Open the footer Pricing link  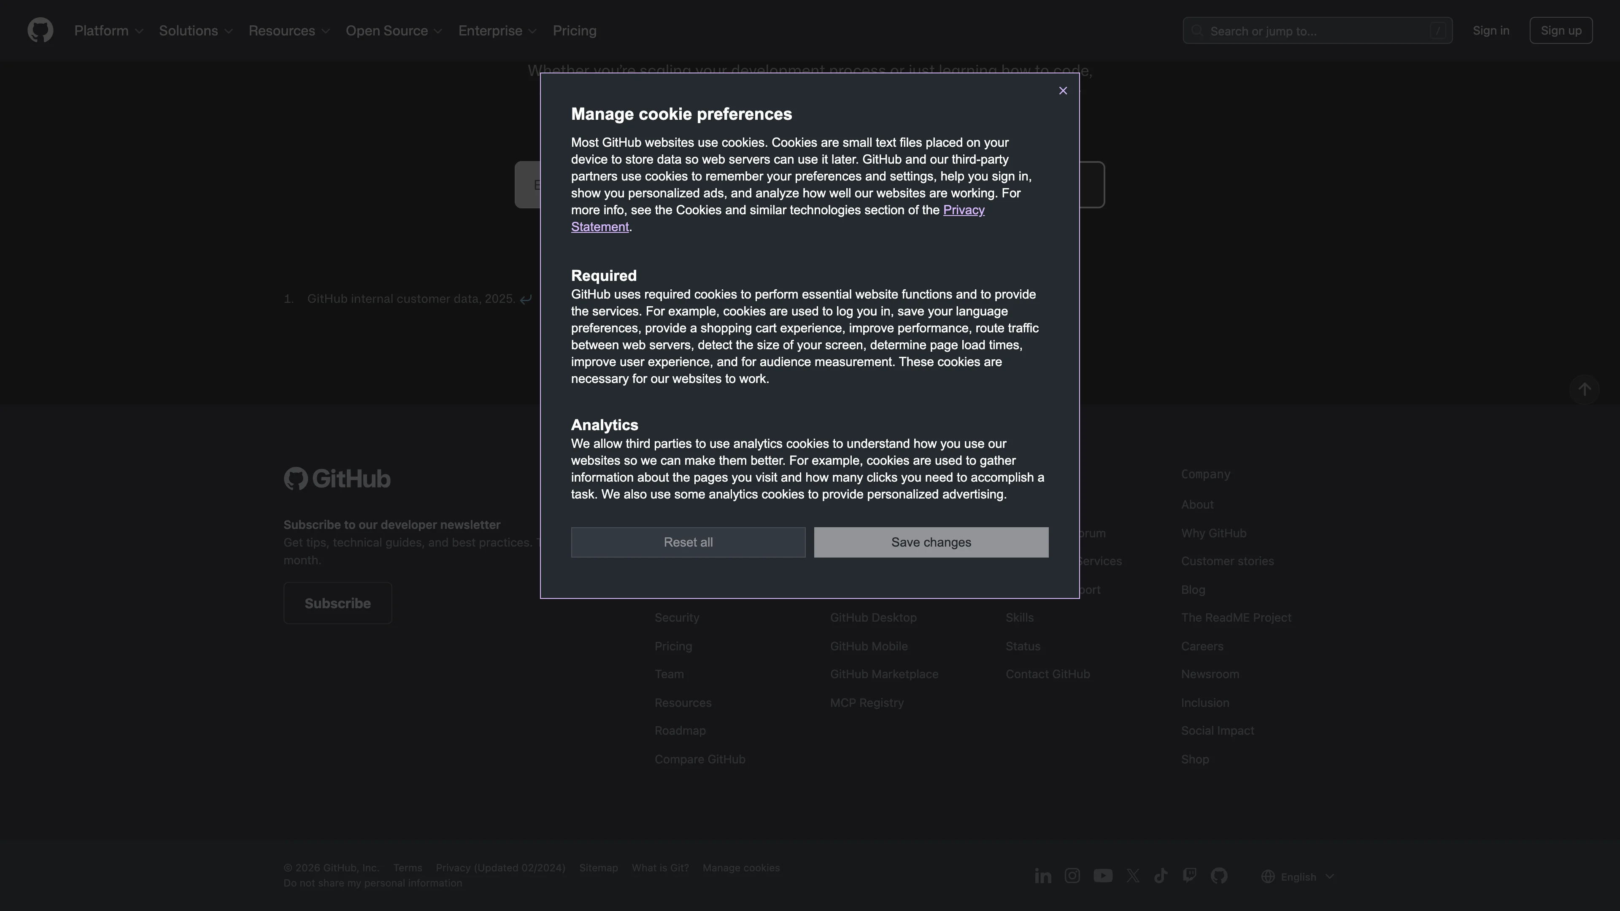(x=674, y=646)
